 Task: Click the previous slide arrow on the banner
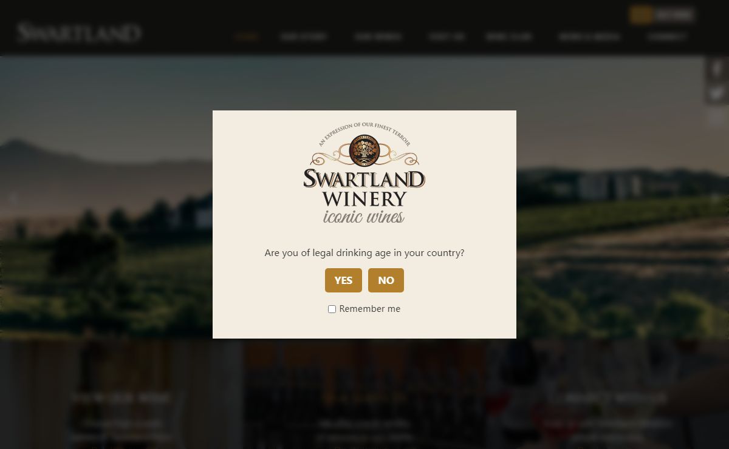[x=12, y=198]
